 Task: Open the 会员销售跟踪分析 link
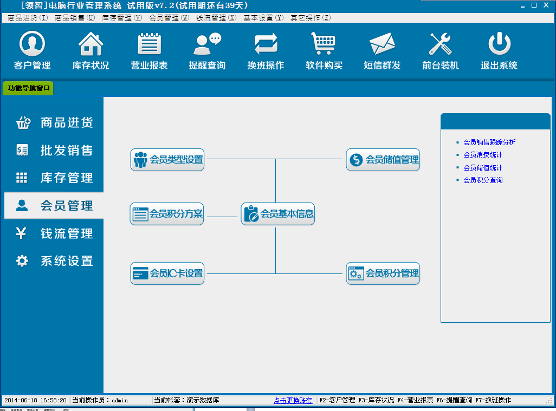coord(489,142)
